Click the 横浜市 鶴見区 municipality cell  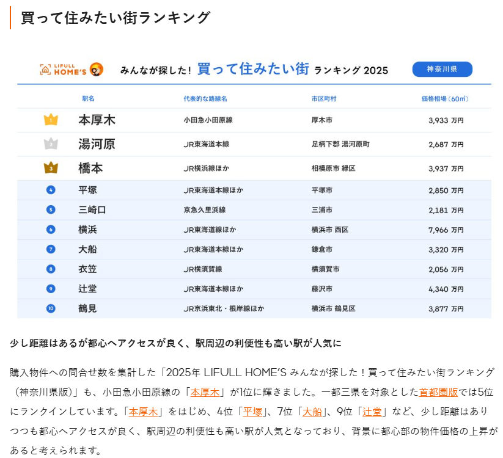click(333, 308)
